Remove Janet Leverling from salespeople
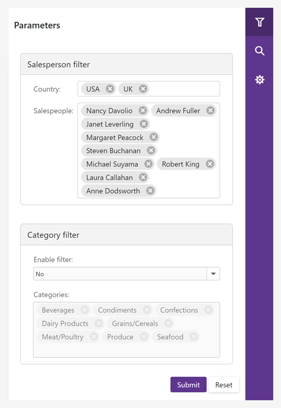The height and width of the screenshot is (408, 281). (144, 124)
